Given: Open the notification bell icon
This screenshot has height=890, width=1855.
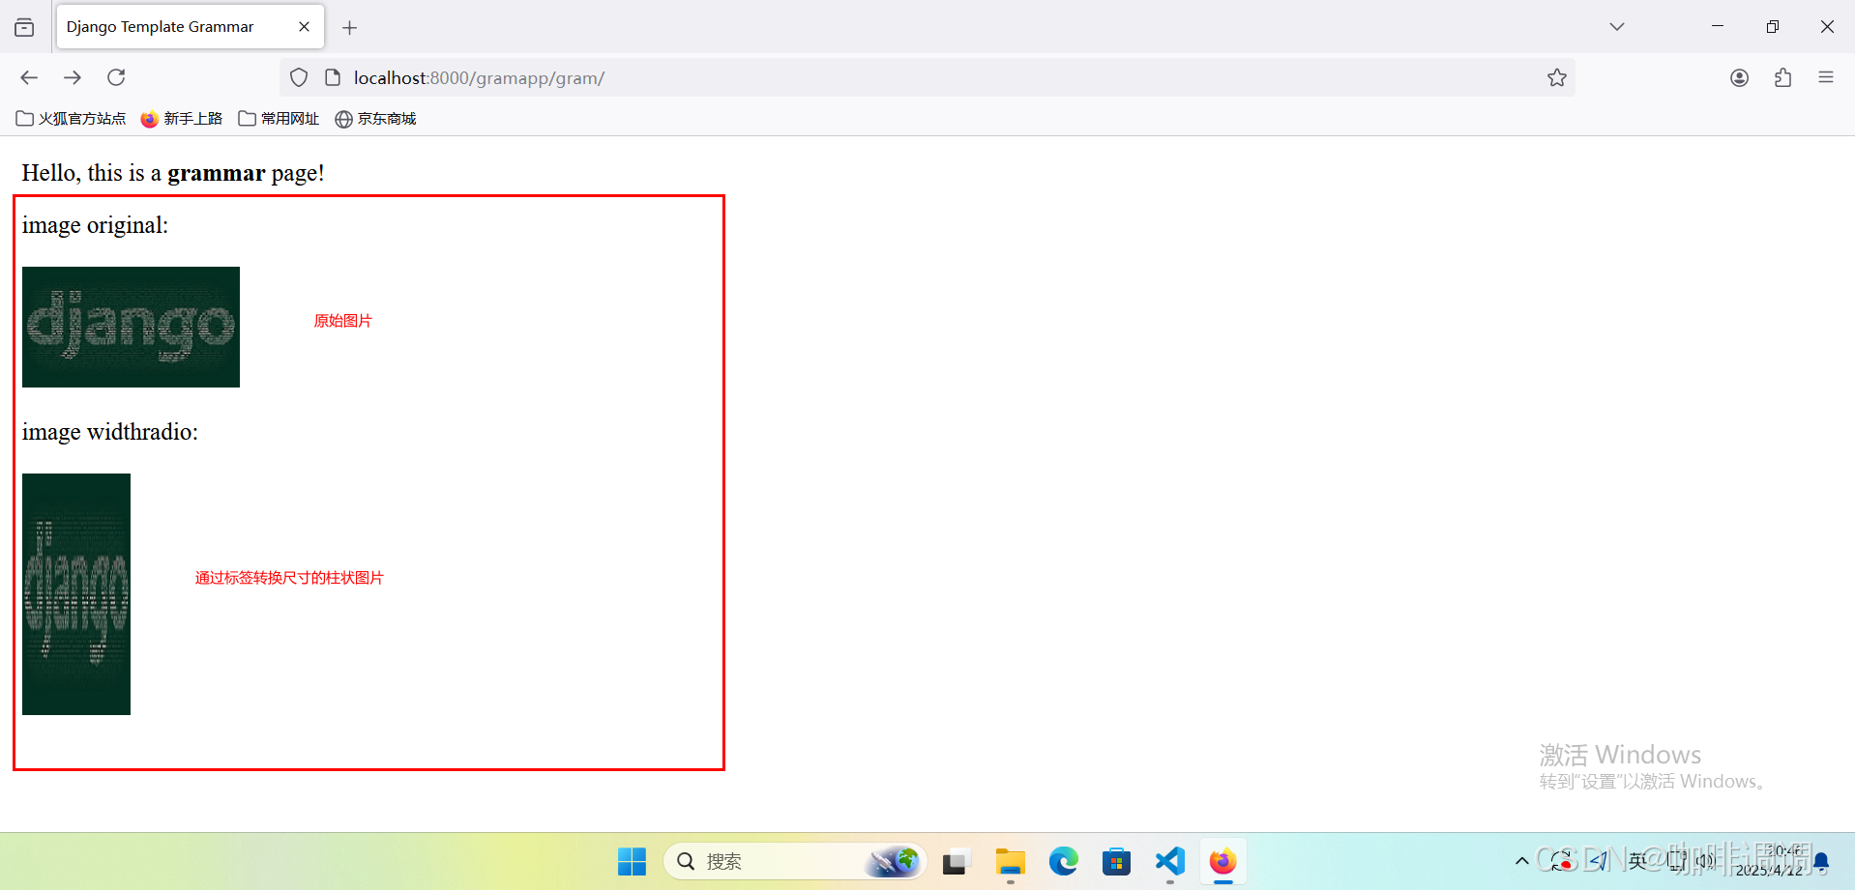Looking at the screenshot, I should [x=1822, y=861].
